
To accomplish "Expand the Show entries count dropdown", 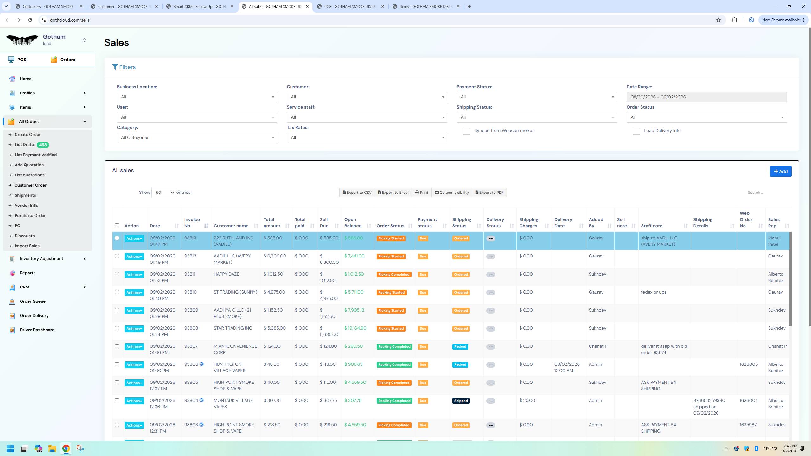I will 163,193.
